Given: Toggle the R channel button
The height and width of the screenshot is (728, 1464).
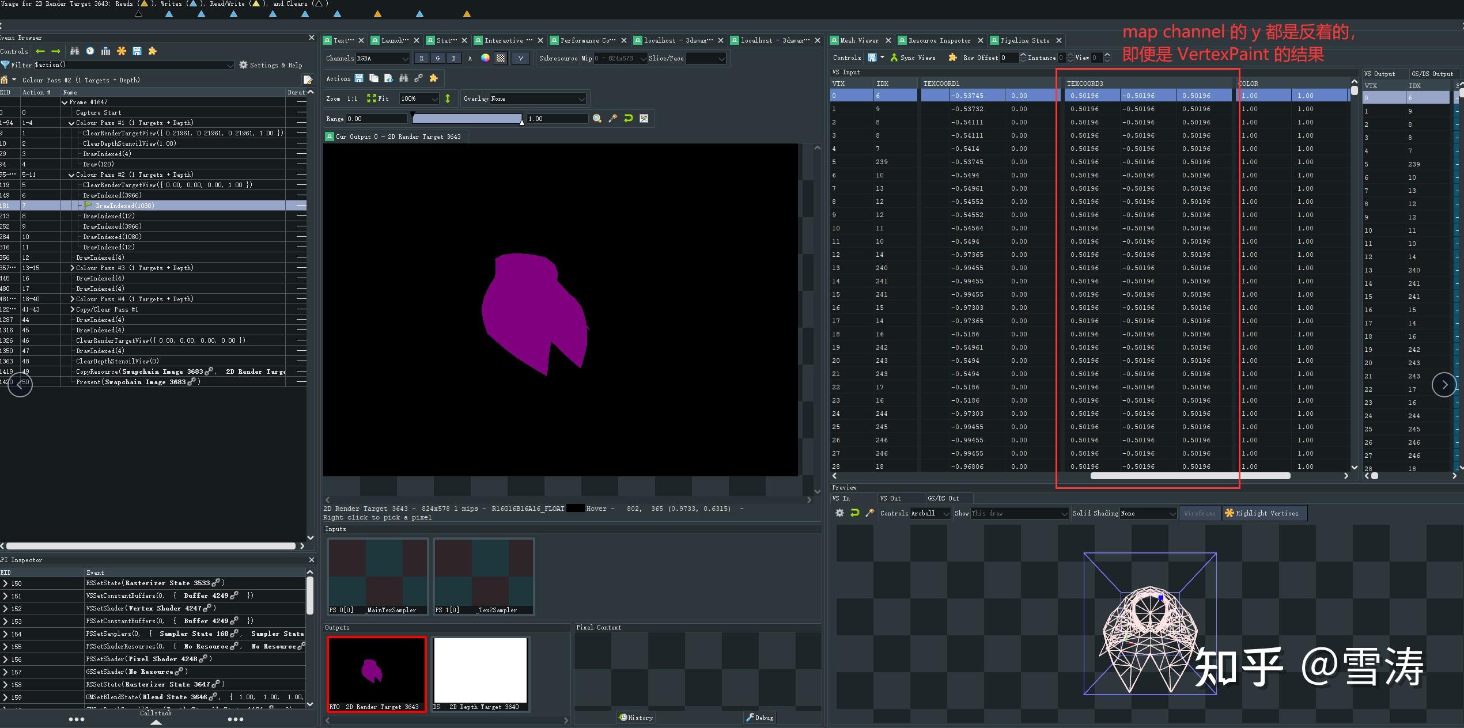Looking at the screenshot, I should 421,58.
